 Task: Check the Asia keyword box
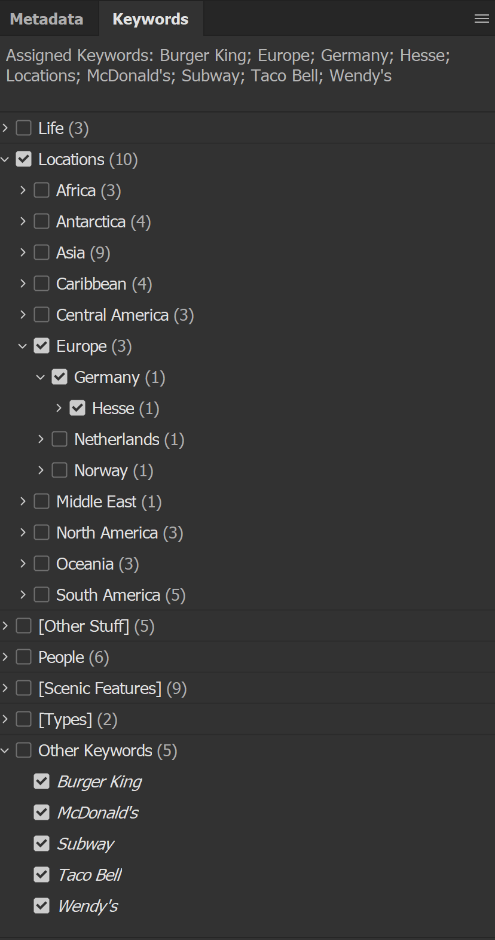tap(41, 253)
